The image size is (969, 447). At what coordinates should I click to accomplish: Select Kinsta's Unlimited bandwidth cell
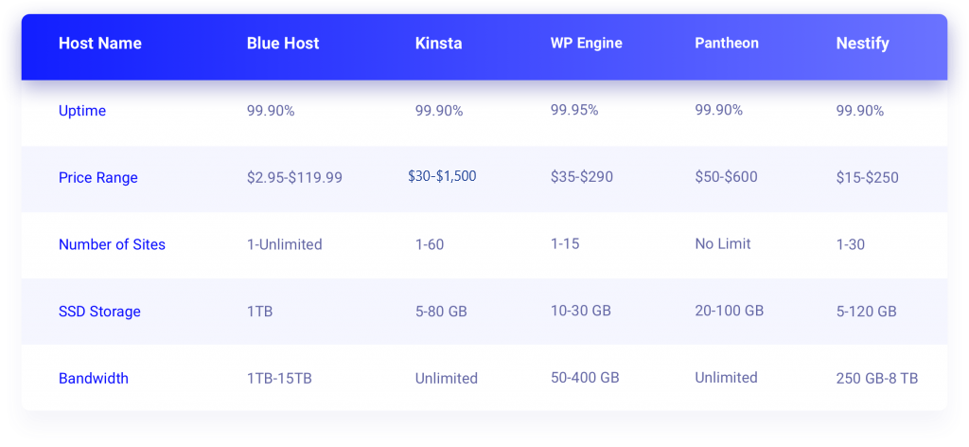[x=447, y=379]
